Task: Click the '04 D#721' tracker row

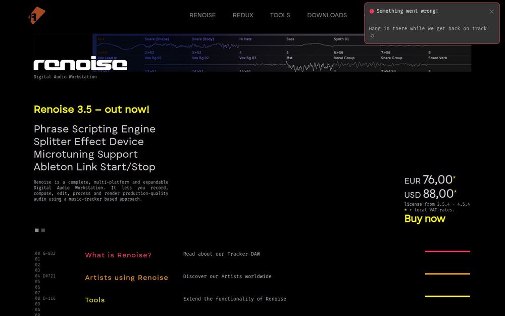Action: (45, 276)
